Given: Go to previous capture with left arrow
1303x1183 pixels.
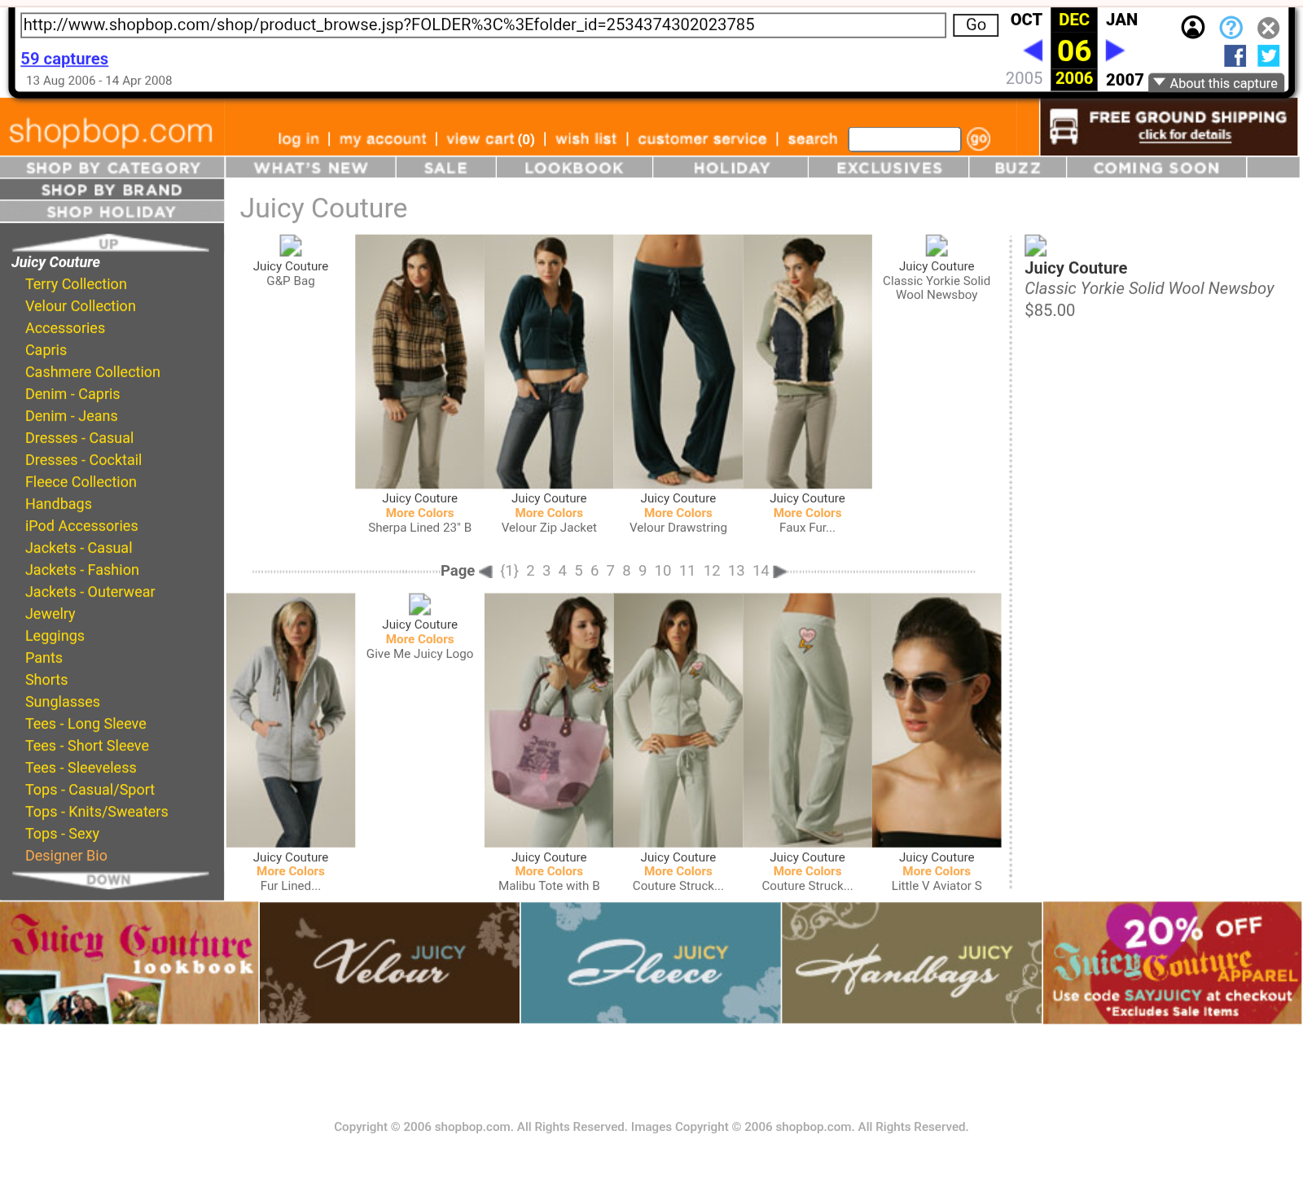Looking at the screenshot, I should pyautogui.click(x=1033, y=50).
